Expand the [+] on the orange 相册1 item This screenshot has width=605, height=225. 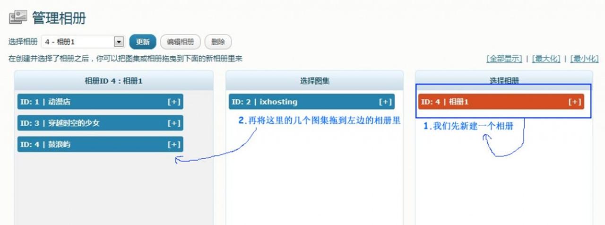pos(574,102)
